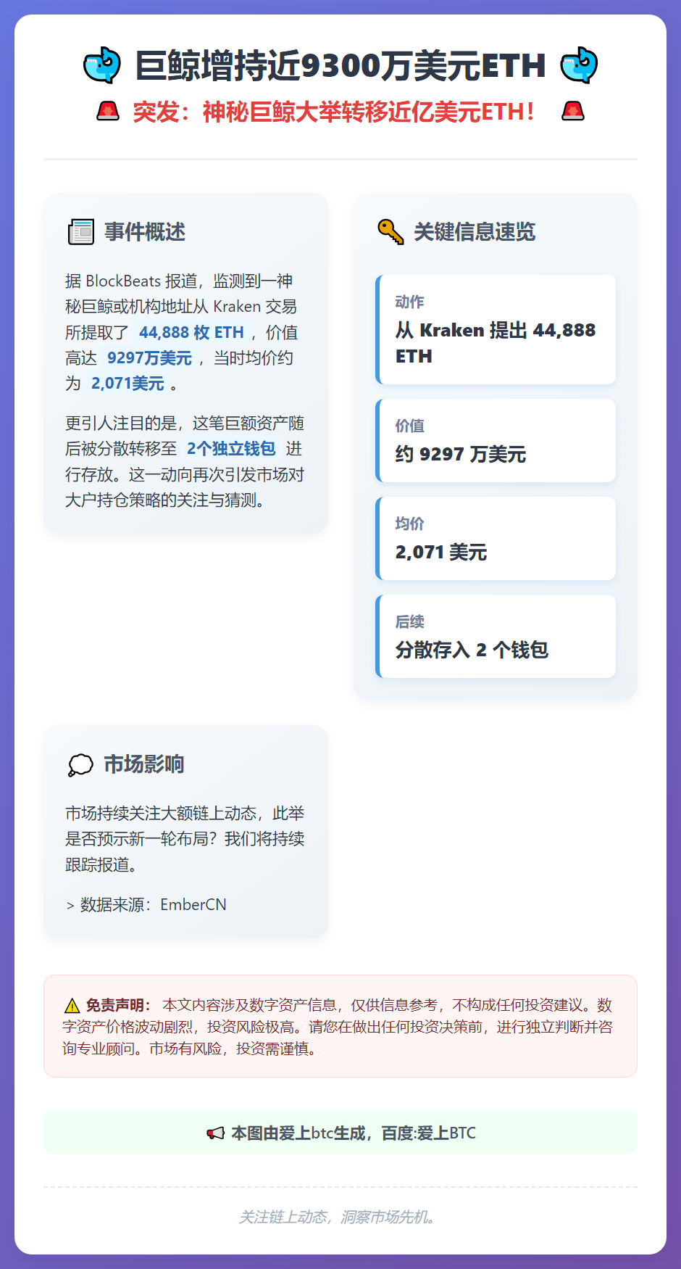Click the 事件概述 heading

(145, 232)
